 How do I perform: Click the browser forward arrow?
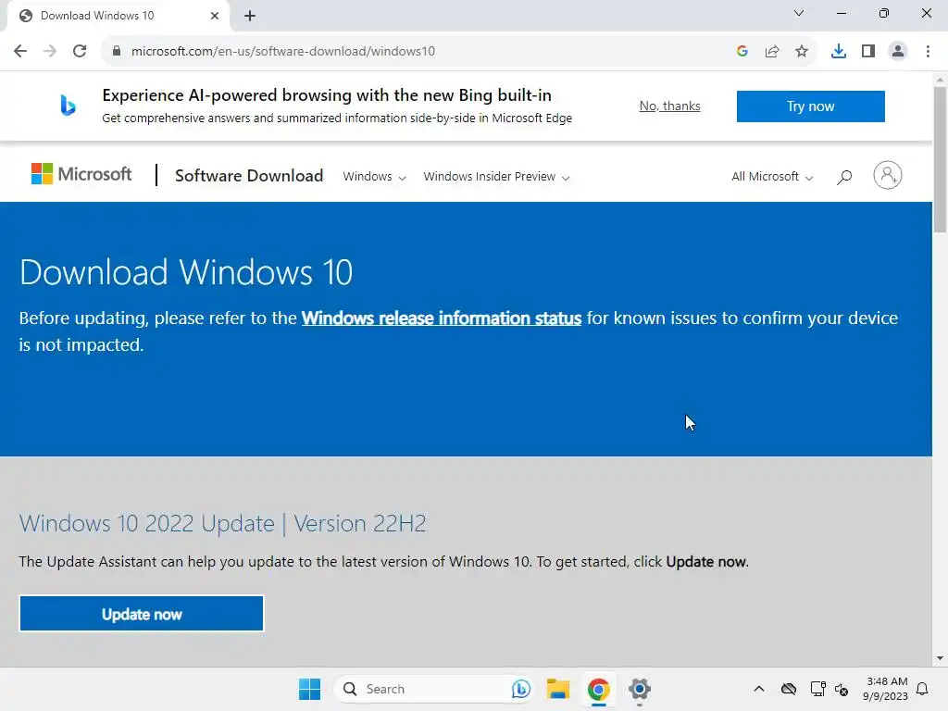pos(50,51)
